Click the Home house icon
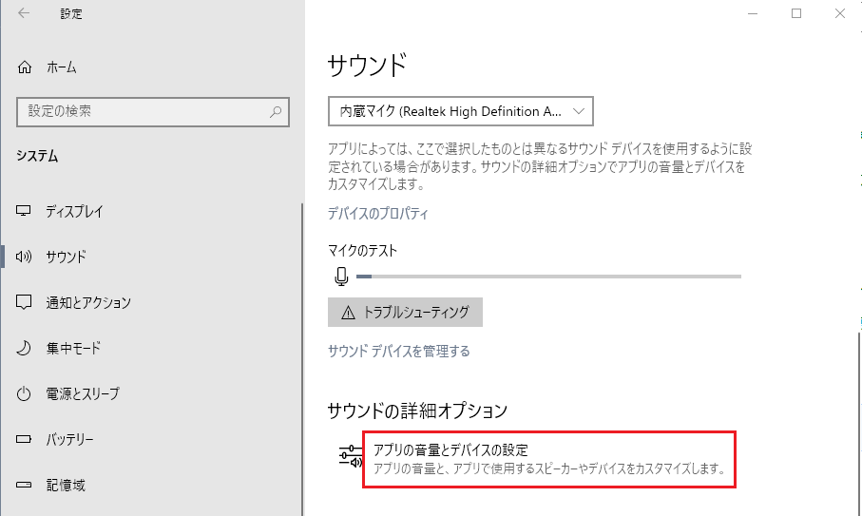The height and width of the screenshot is (516, 862). pyautogui.click(x=25, y=67)
